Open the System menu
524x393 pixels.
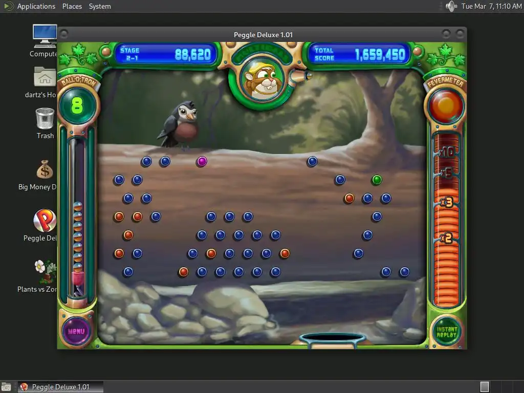[100, 6]
